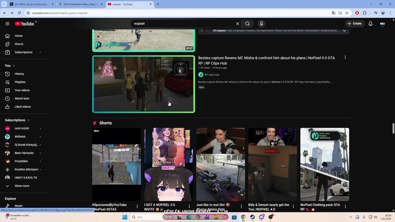Open Subscriptions in the sidebar

pos(24,52)
